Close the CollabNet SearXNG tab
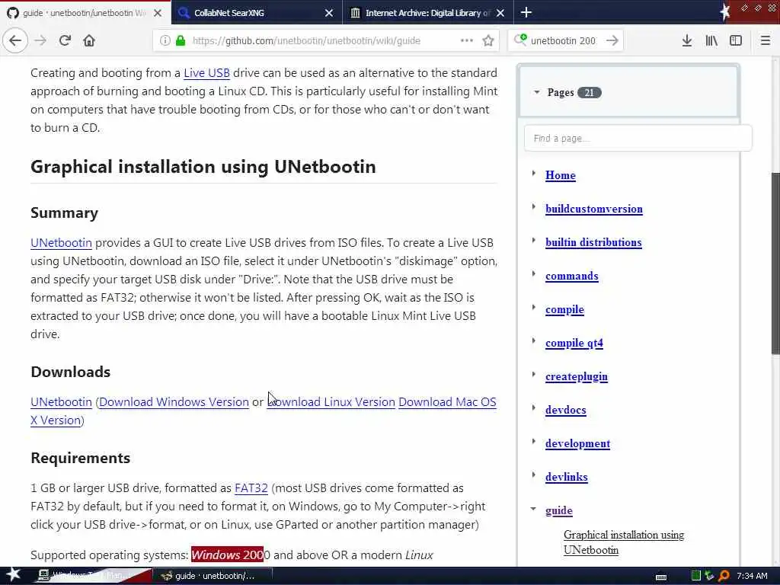The width and height of the screenshot is (780, 585). point(329,13)
